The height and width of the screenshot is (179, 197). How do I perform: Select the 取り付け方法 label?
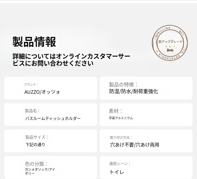tap(121, 137)
